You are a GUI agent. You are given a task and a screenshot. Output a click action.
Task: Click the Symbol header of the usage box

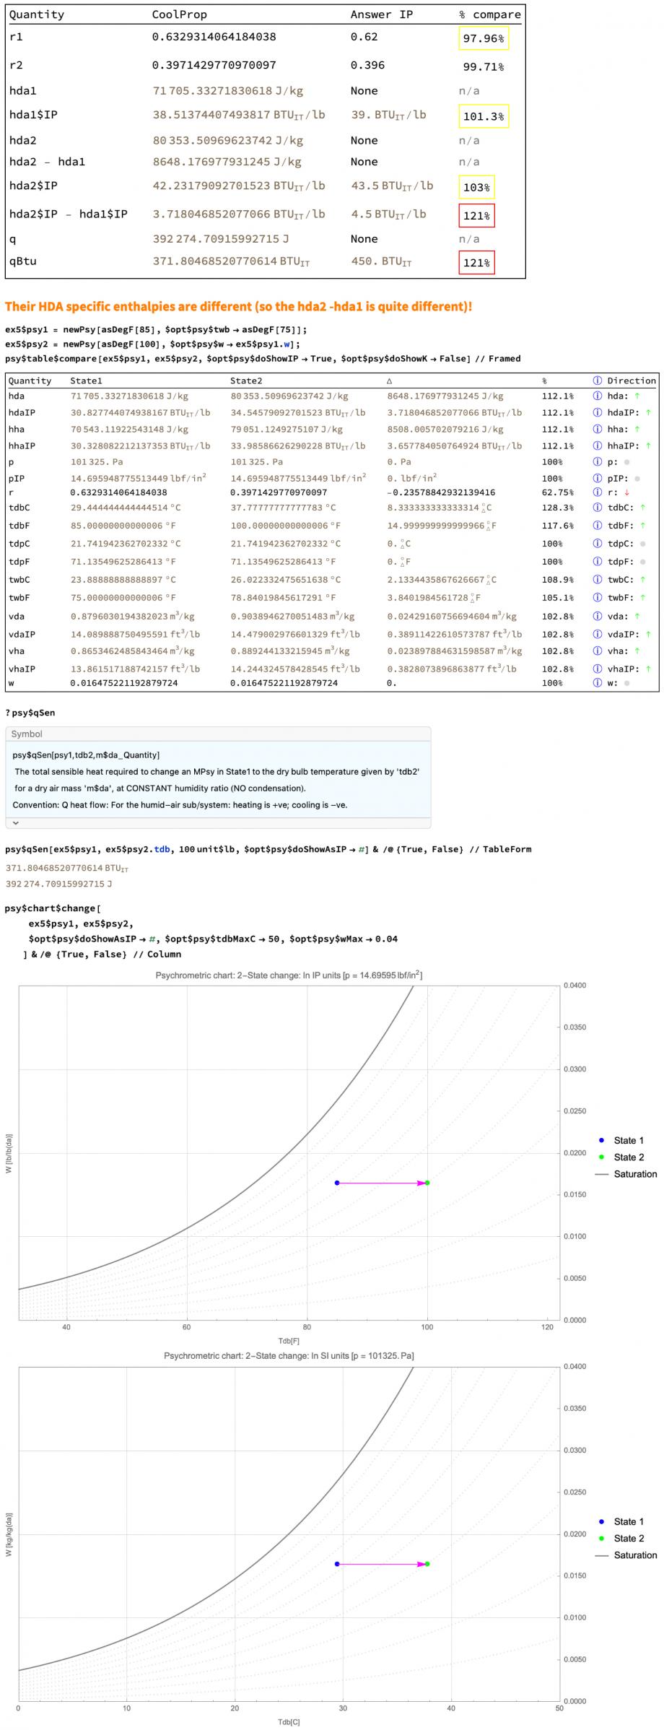point(27,734)
